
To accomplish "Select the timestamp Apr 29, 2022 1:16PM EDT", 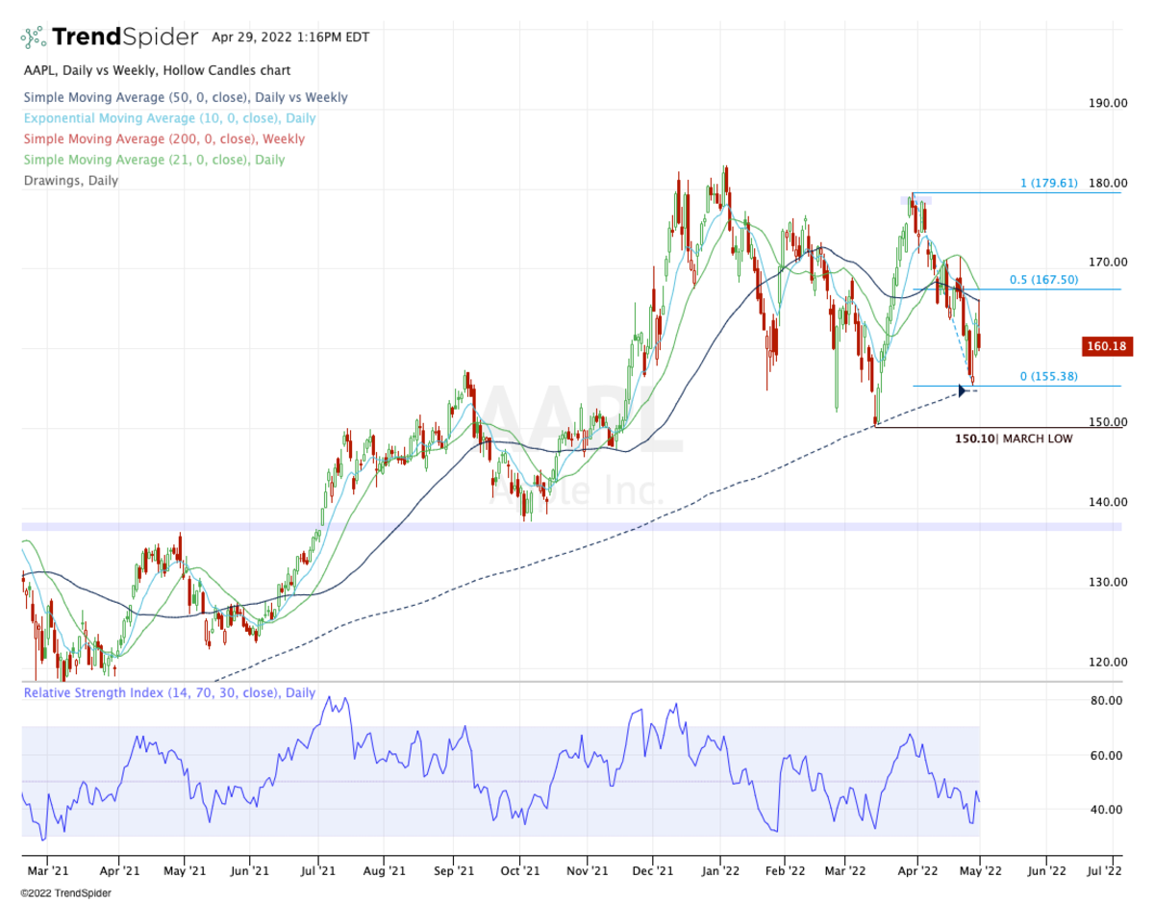I will point(289,38).
